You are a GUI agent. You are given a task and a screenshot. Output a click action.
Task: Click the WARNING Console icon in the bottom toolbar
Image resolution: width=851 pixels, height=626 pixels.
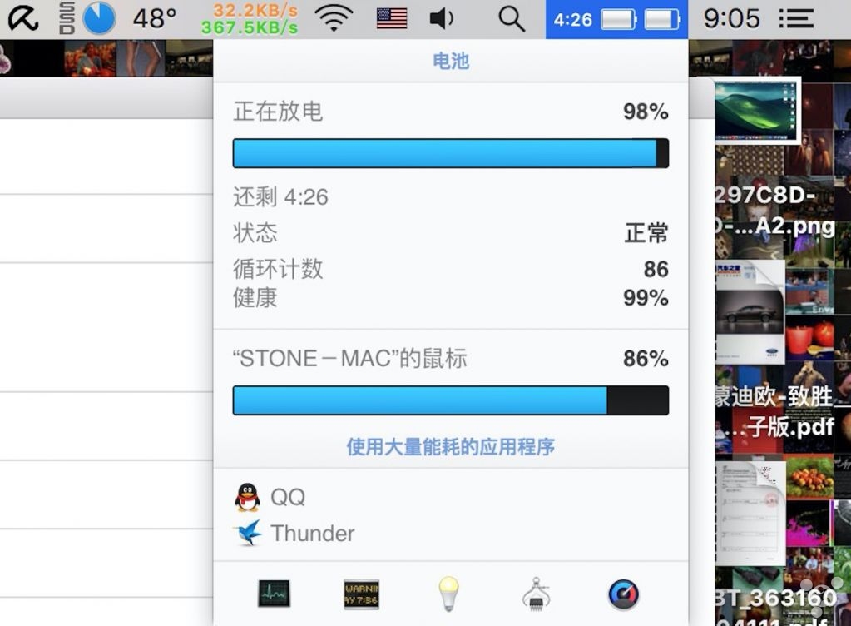(362, 594)
